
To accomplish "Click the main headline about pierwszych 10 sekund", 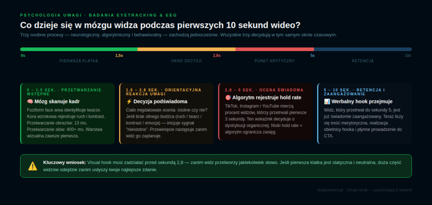I will 161,25.
